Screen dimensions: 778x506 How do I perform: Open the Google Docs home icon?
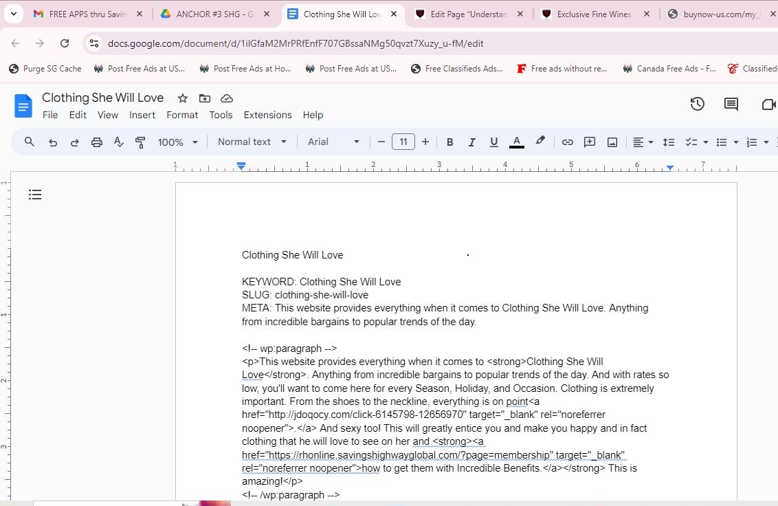coord(23,106)
